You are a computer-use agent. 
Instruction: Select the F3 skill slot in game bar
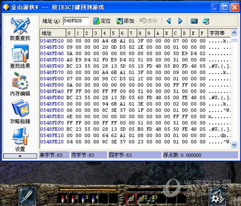click(x=153, y=199)
